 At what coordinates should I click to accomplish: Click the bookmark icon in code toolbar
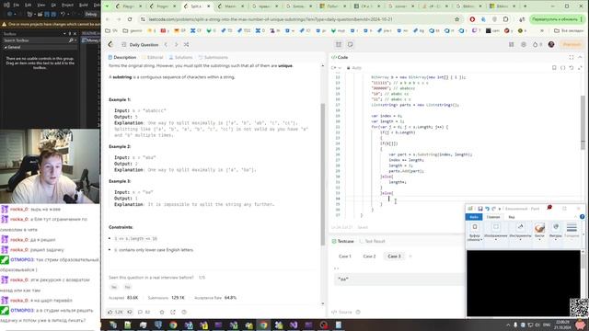click(x=554, y=68)
